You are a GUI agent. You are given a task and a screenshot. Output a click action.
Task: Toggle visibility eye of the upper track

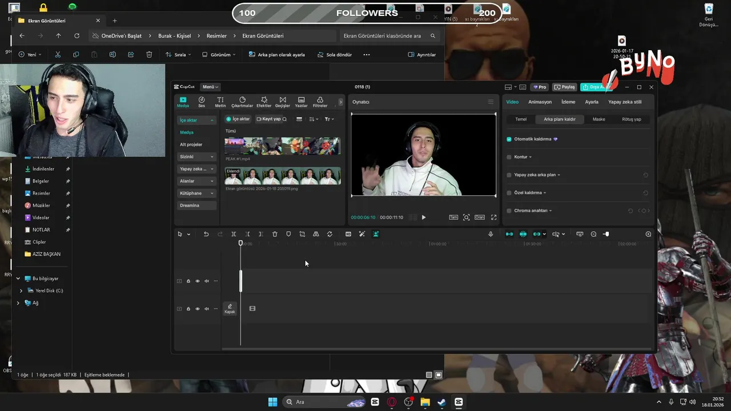[x=198, y=281]
